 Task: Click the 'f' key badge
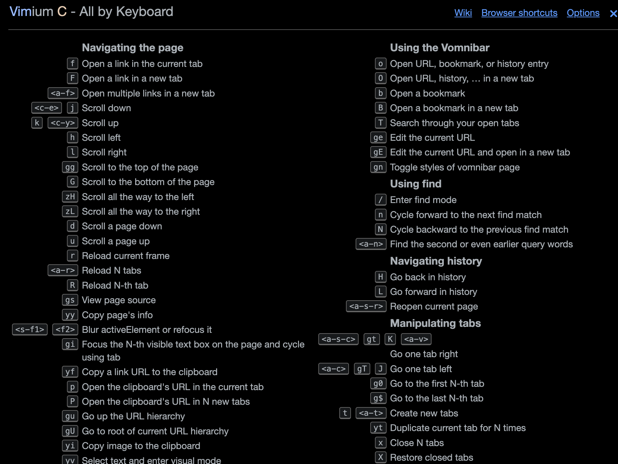tap(72, 64)
